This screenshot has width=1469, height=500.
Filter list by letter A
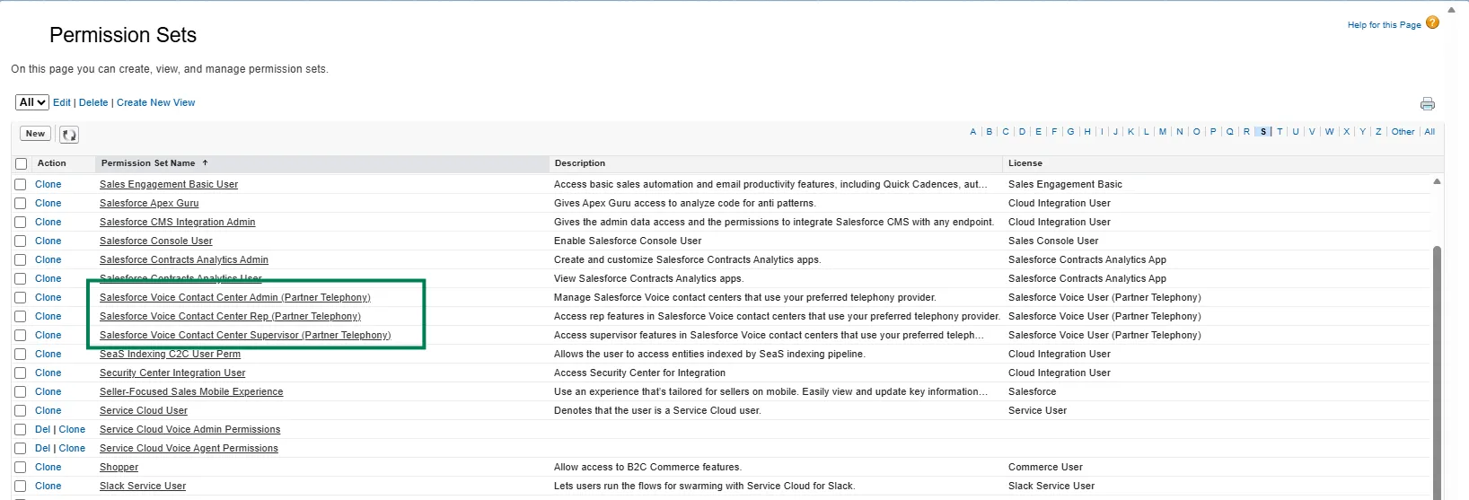[972, 132]
